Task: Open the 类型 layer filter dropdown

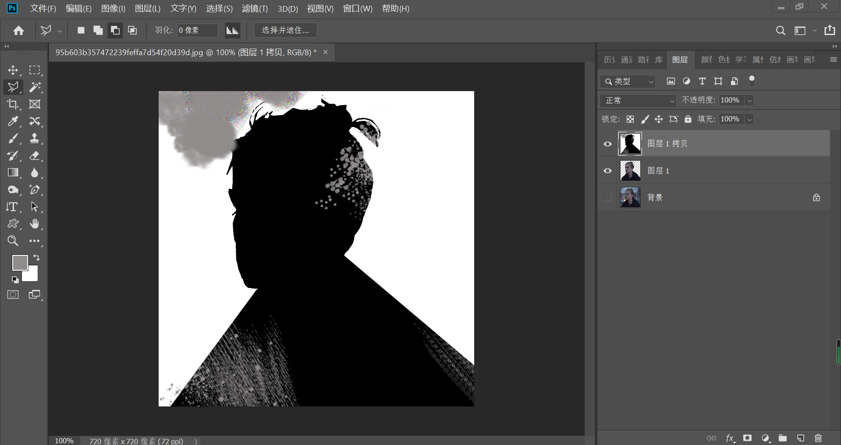Action: tap(628, 81)
